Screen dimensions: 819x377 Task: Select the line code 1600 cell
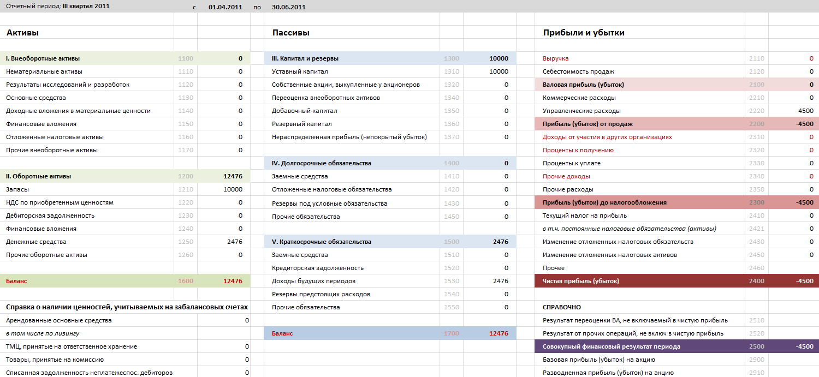tap(185, 281)
